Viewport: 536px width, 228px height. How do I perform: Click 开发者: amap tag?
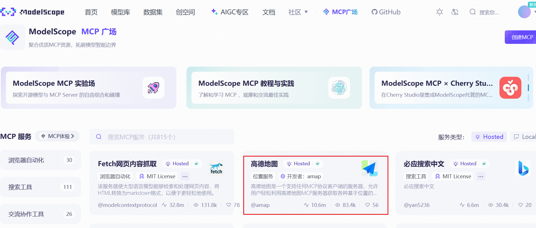301,176
